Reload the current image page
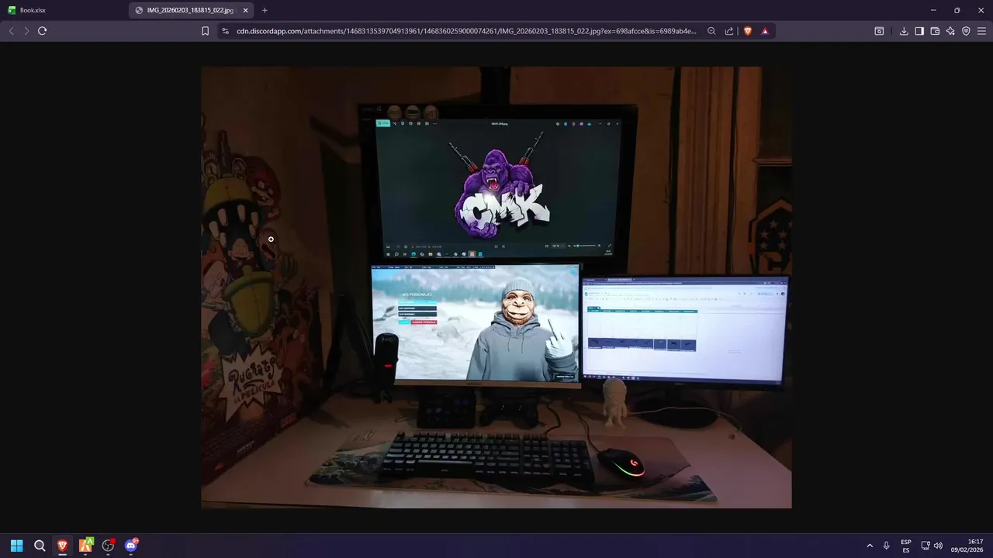 tap(42, 31)
